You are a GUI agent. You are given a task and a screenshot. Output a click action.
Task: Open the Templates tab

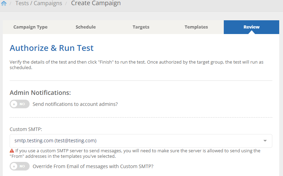(x=196, y=27)
